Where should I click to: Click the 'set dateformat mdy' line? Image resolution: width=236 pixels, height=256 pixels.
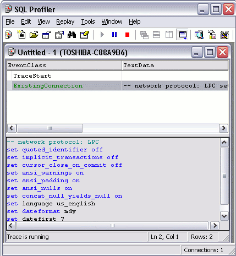41,211
